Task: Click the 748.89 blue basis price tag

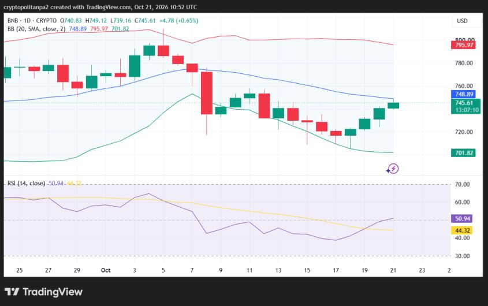Action: tap(463, 94)
